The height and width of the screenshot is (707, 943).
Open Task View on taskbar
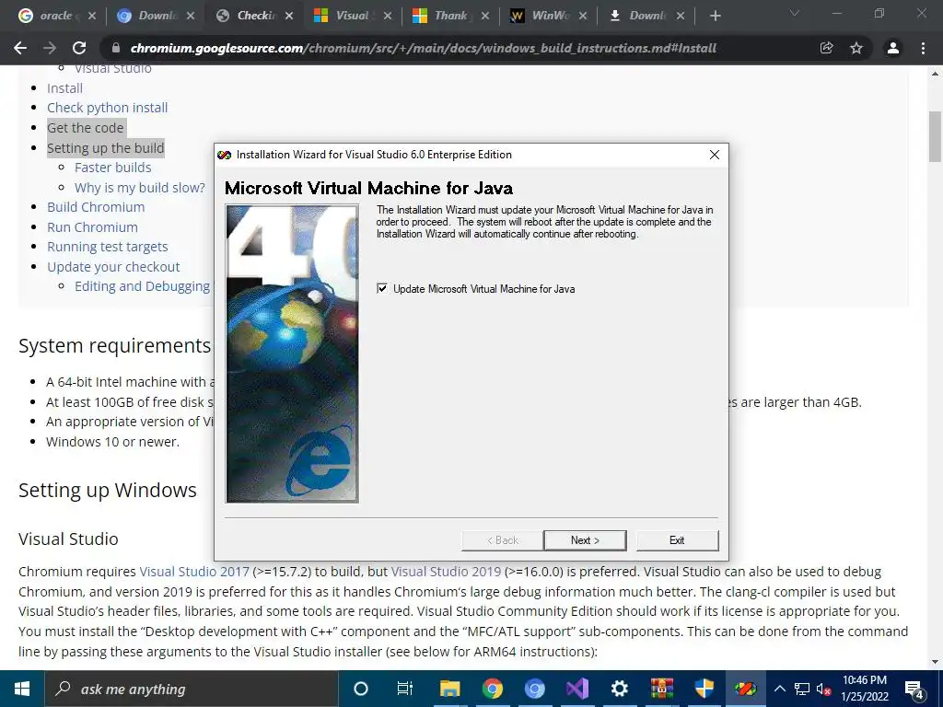405,689
